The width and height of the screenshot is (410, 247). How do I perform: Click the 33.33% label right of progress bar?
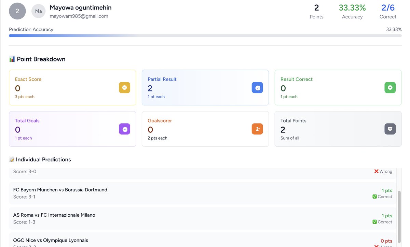coord(394,29)
